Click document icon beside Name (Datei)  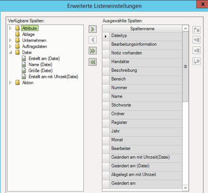pyautogui.click(x=24, y=65)
